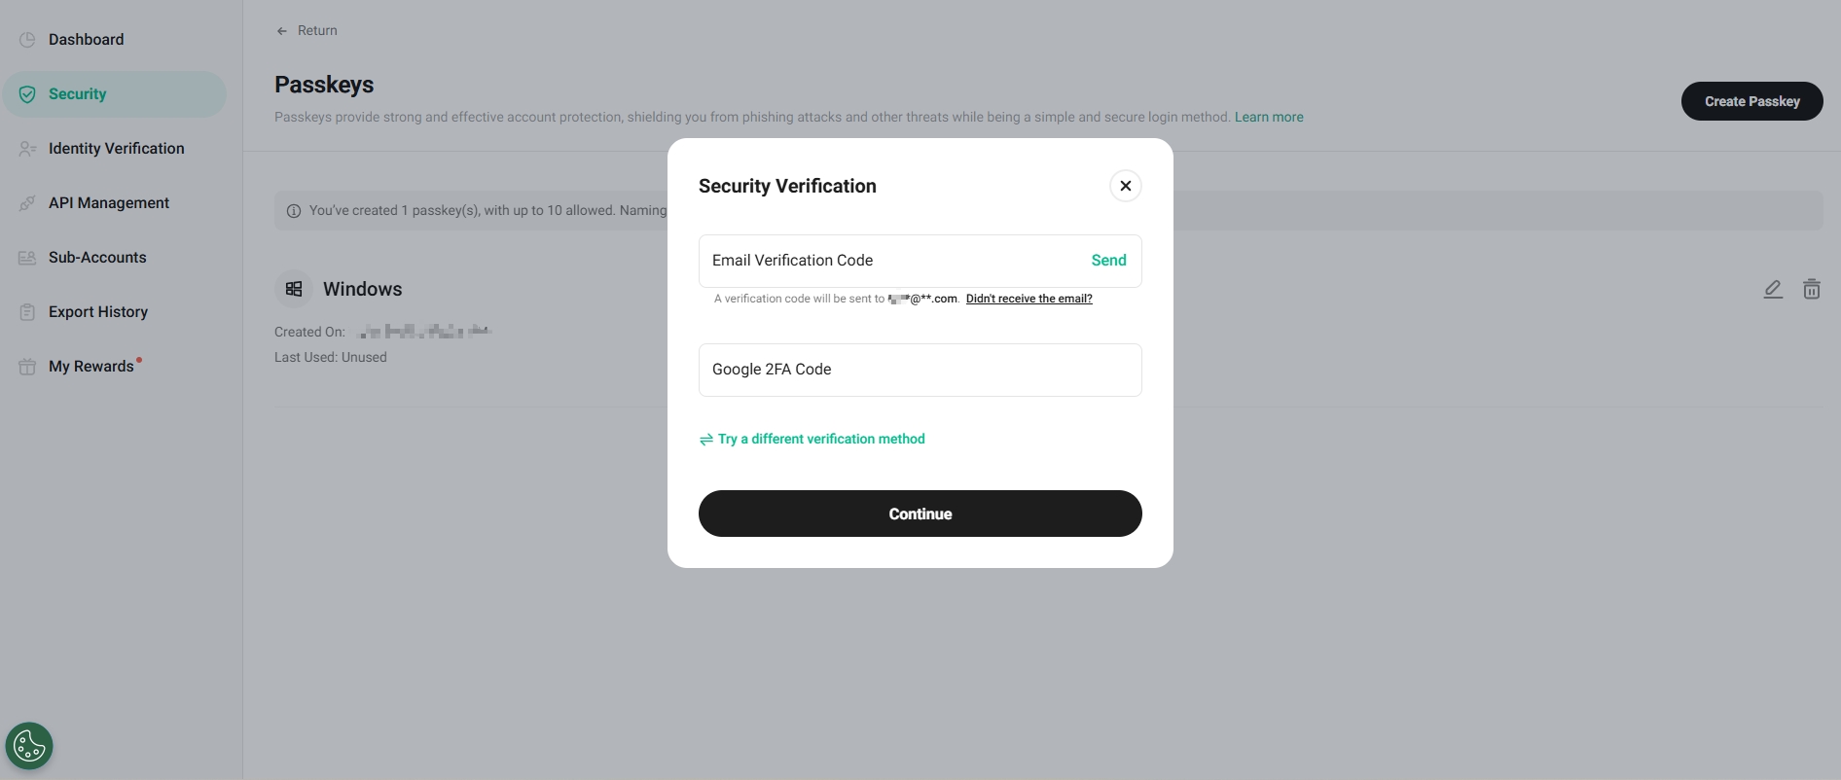Open cookie preferences icon
1841x780 pixels.
tap(29, 747)
